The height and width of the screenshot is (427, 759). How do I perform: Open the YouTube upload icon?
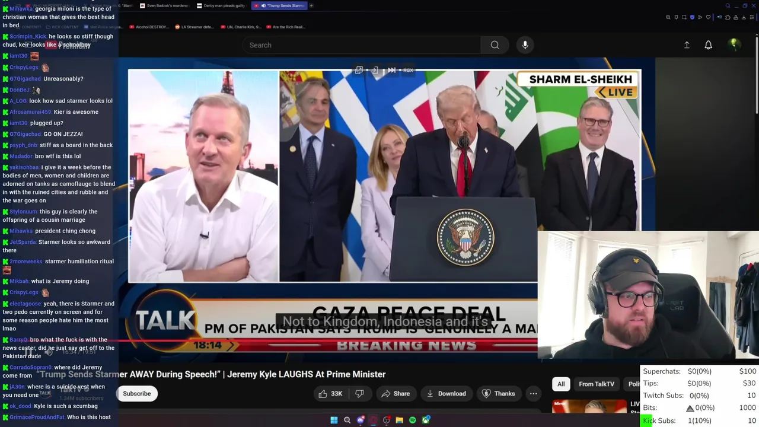(x=687, y=45)
